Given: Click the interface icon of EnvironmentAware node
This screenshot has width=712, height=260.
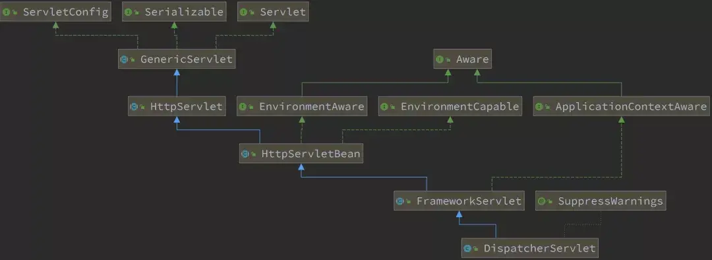Looking at the screenshot, I should (243, 107).
